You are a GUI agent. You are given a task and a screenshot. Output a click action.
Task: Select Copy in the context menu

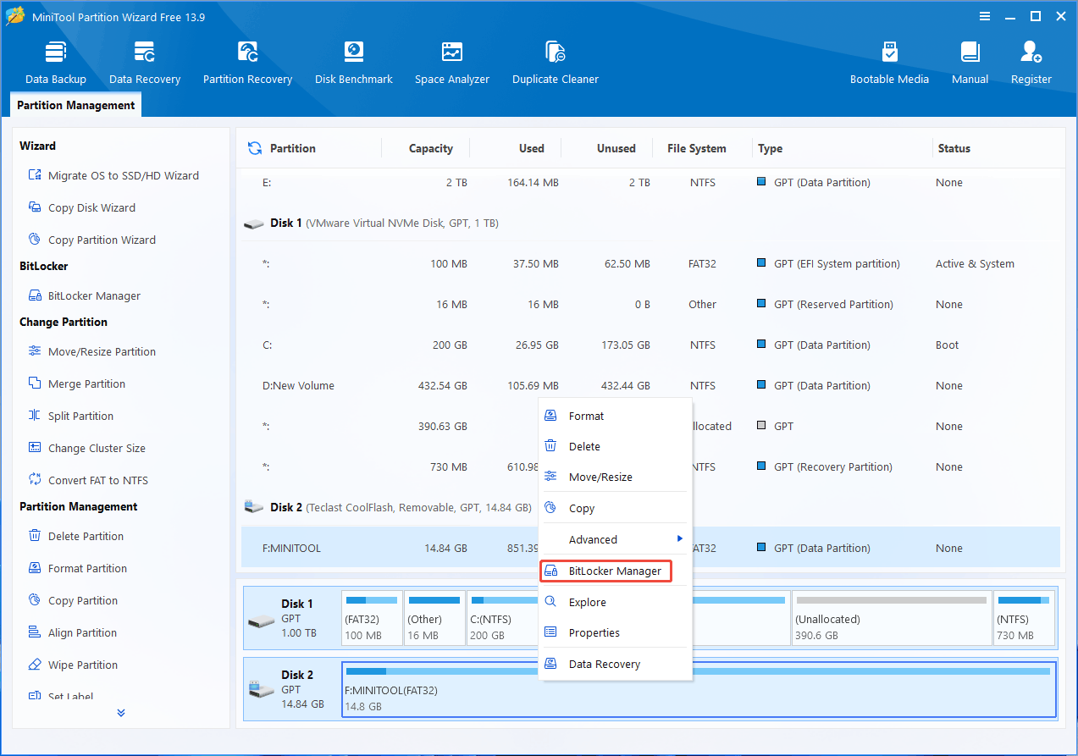pos(616,508)
